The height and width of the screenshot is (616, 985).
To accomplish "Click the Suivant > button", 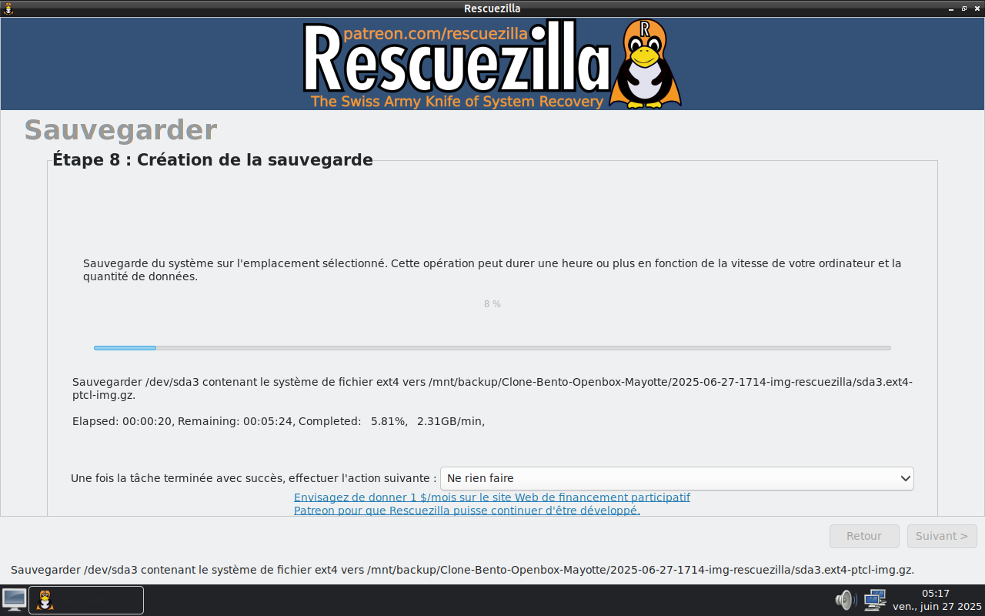I will [942, 536].
